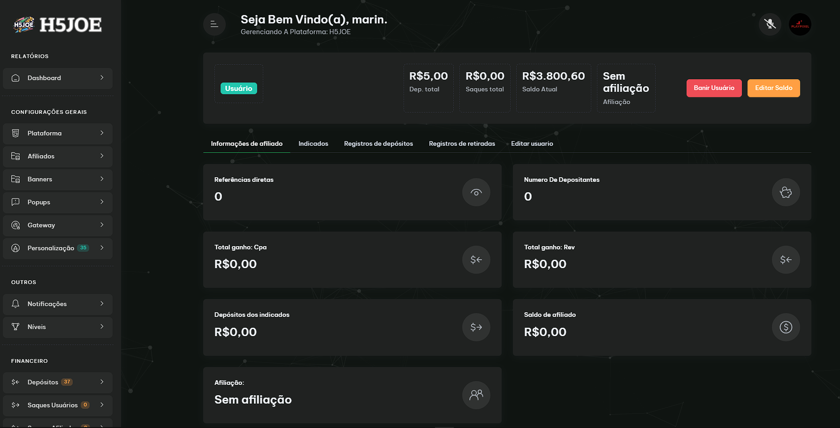Open Dashboard in the sidebar
Image resolution: width=840 pixels, height=428 pixels.
click(x=58, y=78)
